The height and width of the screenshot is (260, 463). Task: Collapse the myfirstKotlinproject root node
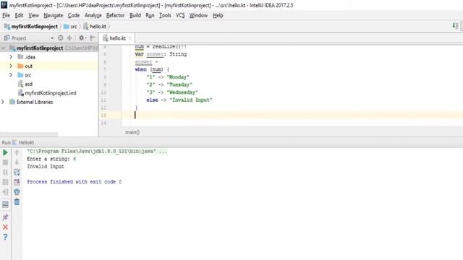pyautogui.click(x=3, y=48)
